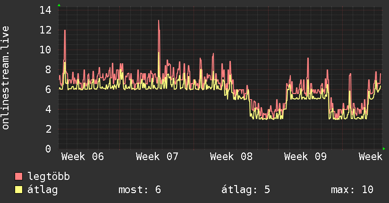Click the 'max: 10' value
The height and width of the screenshot is (203, 389).
click(x=352, y=190)
